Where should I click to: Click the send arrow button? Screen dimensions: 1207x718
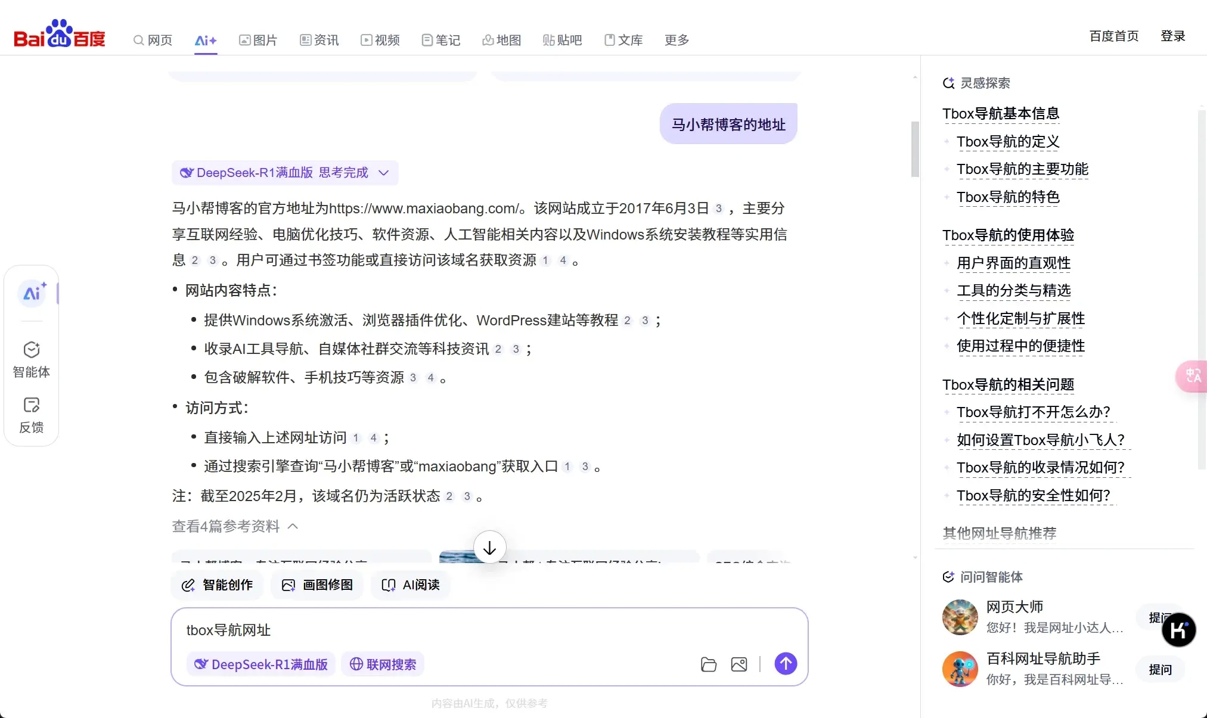pos(786,664)
